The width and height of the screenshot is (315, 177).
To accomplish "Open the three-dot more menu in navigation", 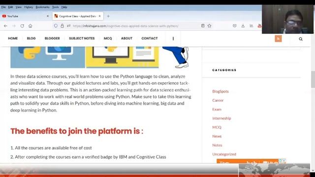I will coord(173,38).
